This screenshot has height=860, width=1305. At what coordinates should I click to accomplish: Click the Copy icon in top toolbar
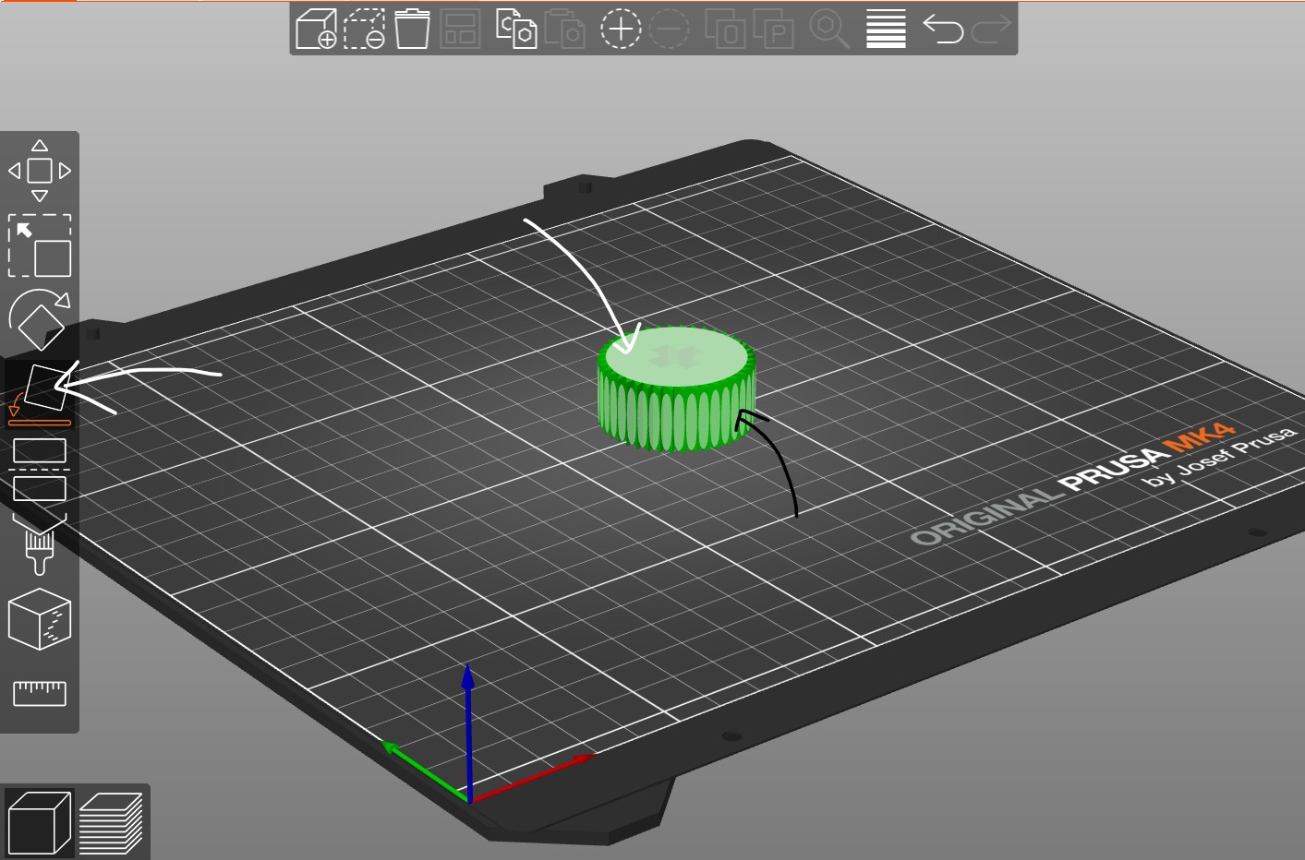(x=515, y=29)
